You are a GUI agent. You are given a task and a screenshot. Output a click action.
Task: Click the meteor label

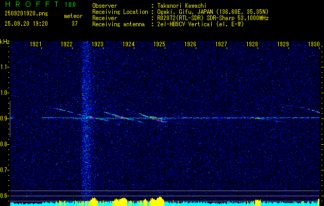pyautogui.click(x=73, y=16)
